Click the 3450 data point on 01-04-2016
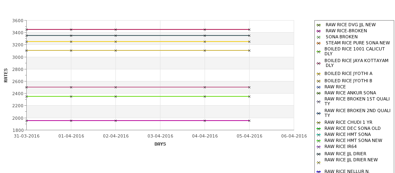Image resolution: width=395 pixels, height=173 pixels. coord(71,29)
